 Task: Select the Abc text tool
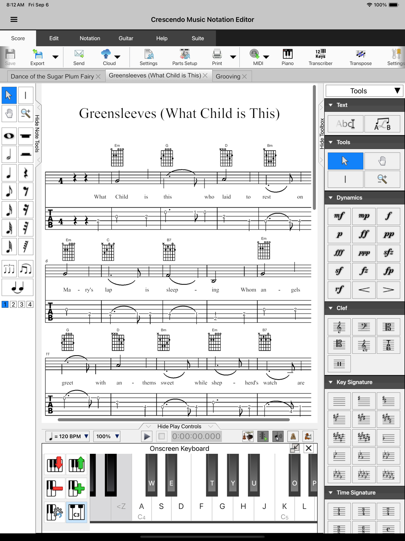coord(345,124)
